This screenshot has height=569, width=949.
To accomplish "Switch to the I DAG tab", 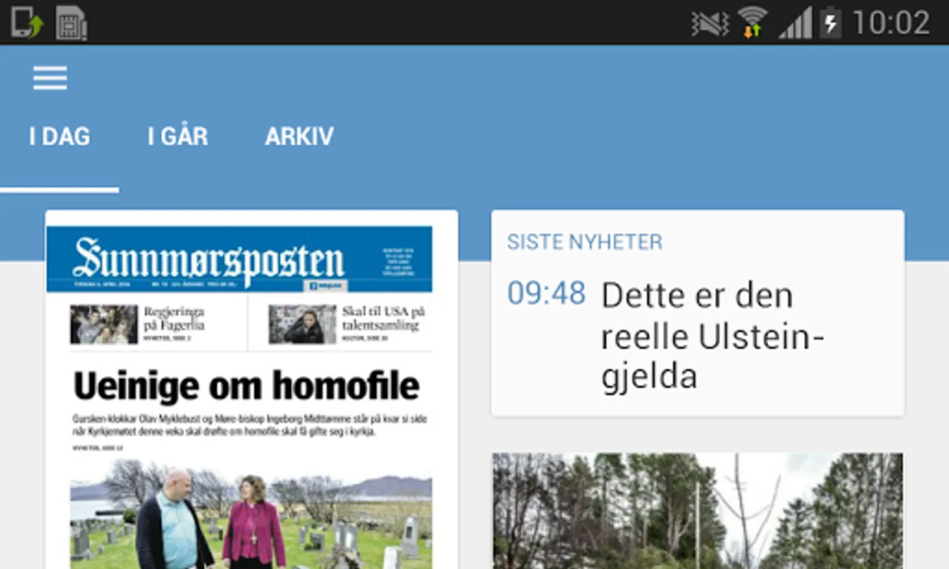I will [59, 137].
